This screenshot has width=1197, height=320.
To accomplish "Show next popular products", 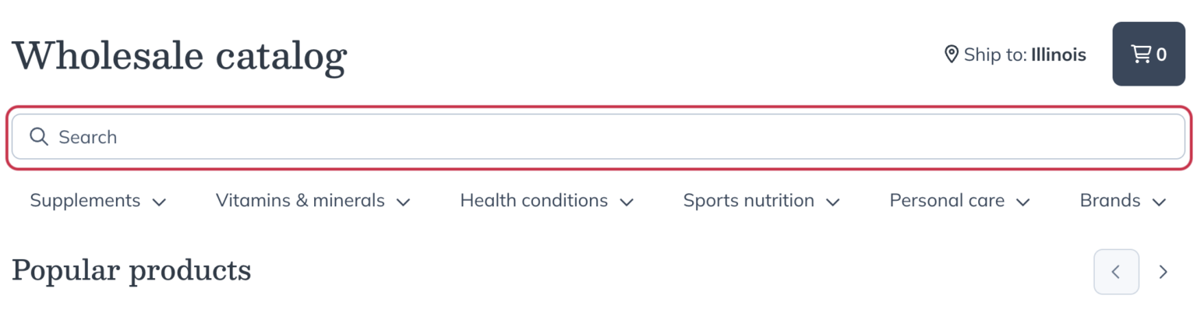I will click(x=1163, y=272).
